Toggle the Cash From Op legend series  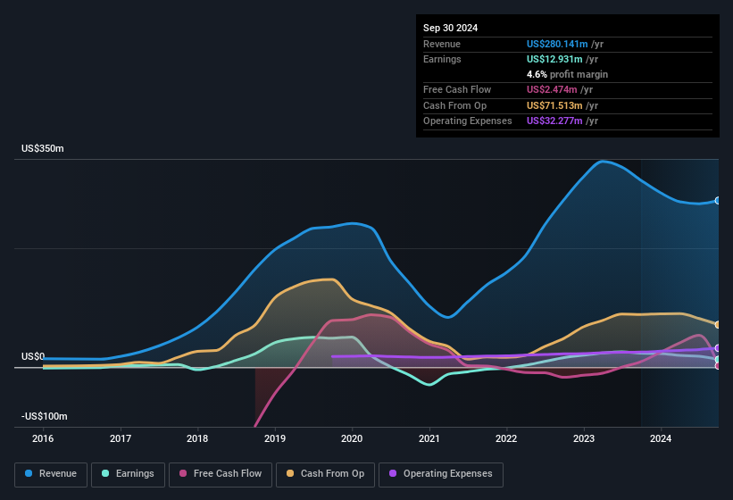click(325, 474)
